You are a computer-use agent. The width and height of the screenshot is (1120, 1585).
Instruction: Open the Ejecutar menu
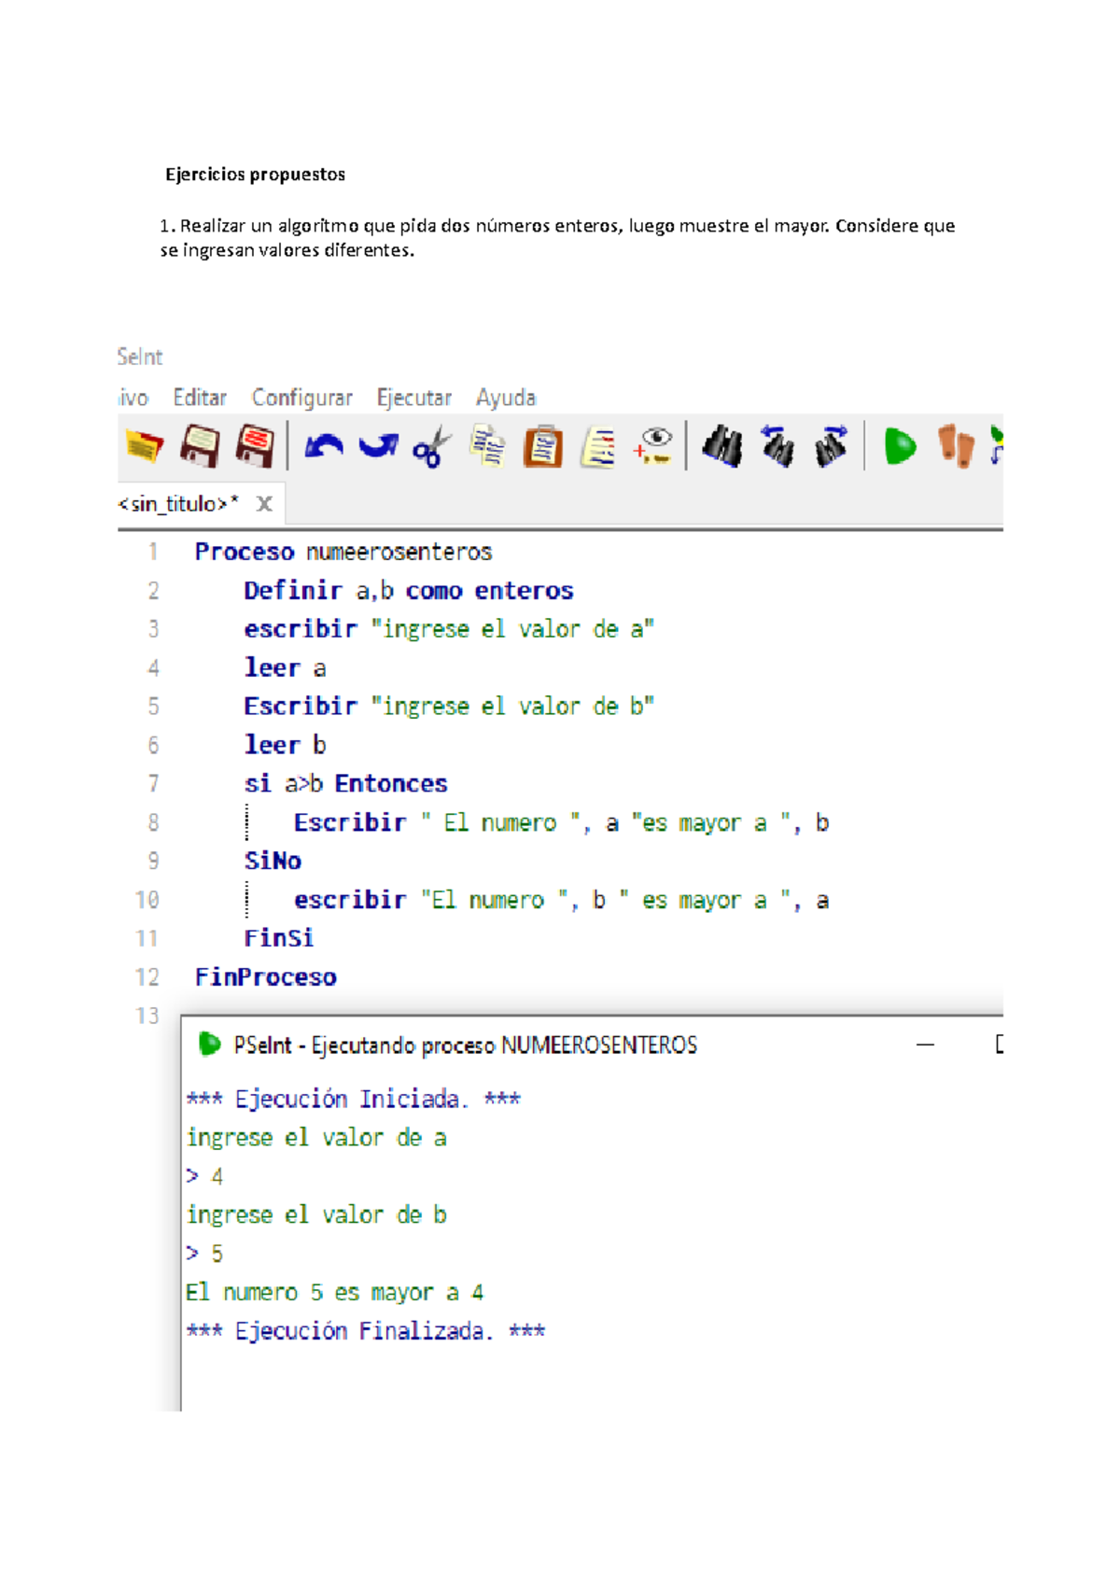pyautogui.click(x=413, y=398)
